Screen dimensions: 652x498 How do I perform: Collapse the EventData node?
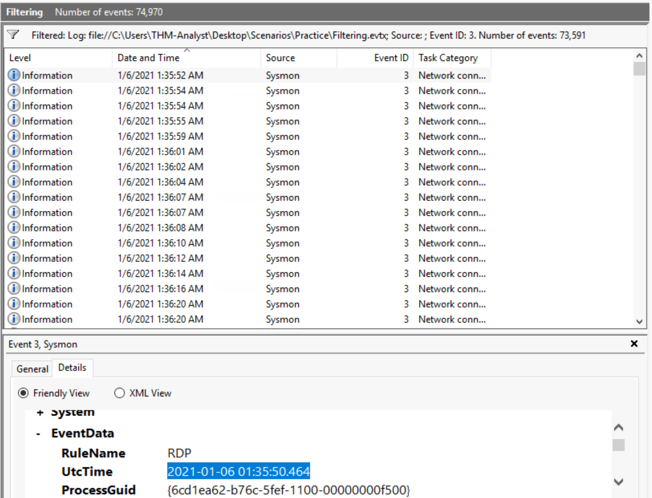click(38, 433)
